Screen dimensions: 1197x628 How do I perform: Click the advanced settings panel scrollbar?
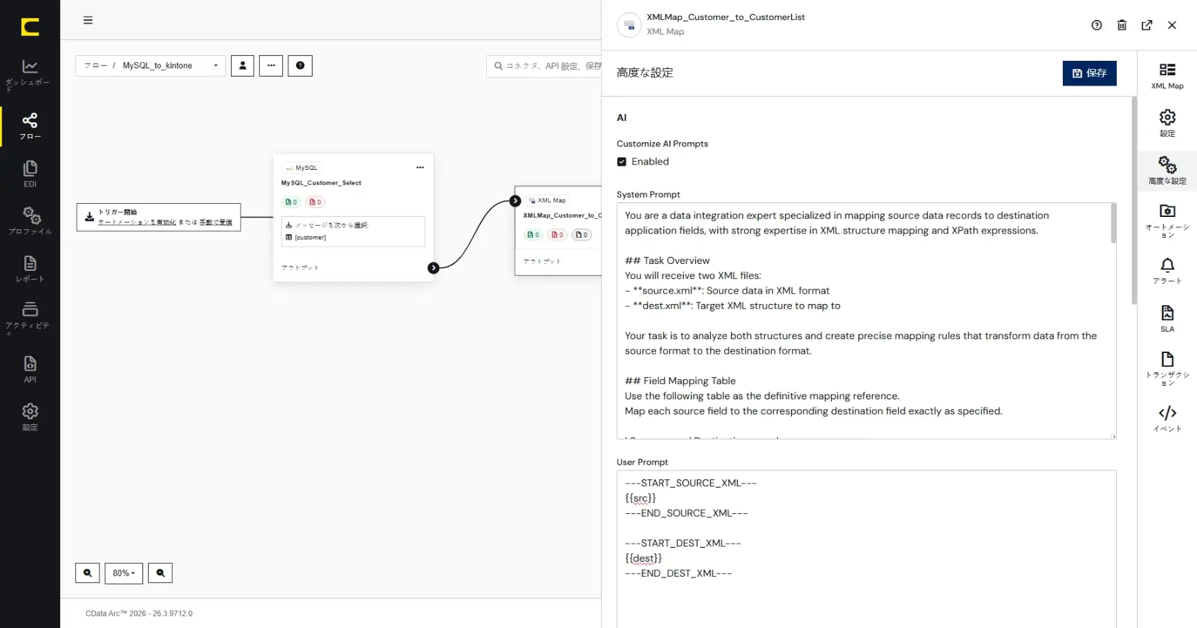point(1134,200)
